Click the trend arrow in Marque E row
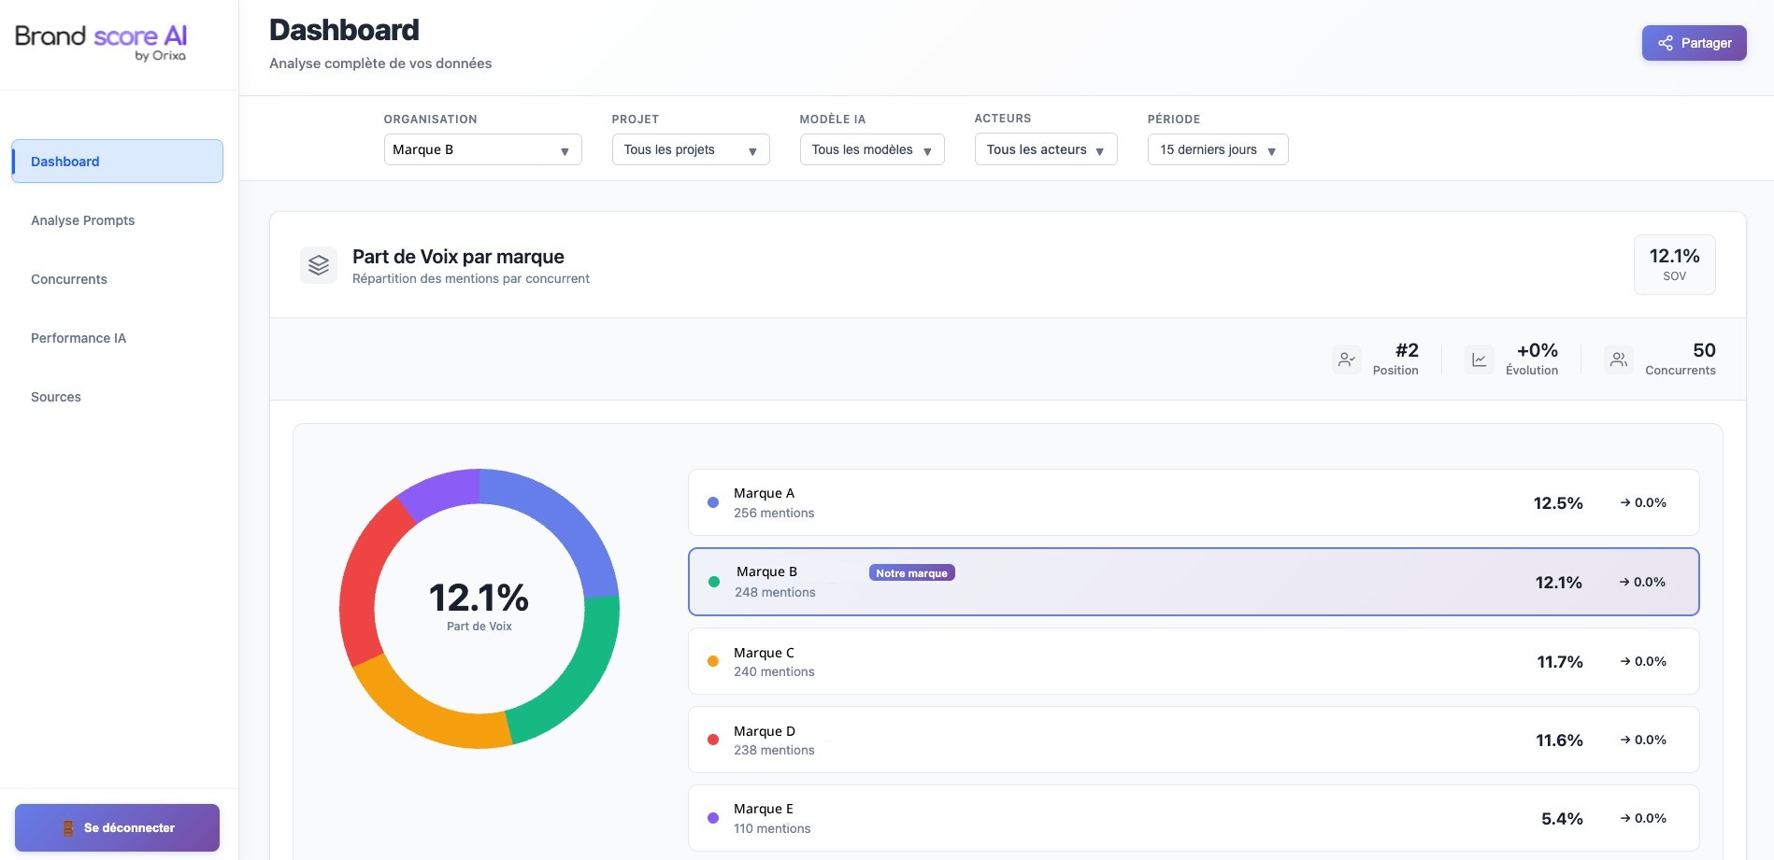Viewport: 1774px width, 860px height. (x=1625, y=818)
